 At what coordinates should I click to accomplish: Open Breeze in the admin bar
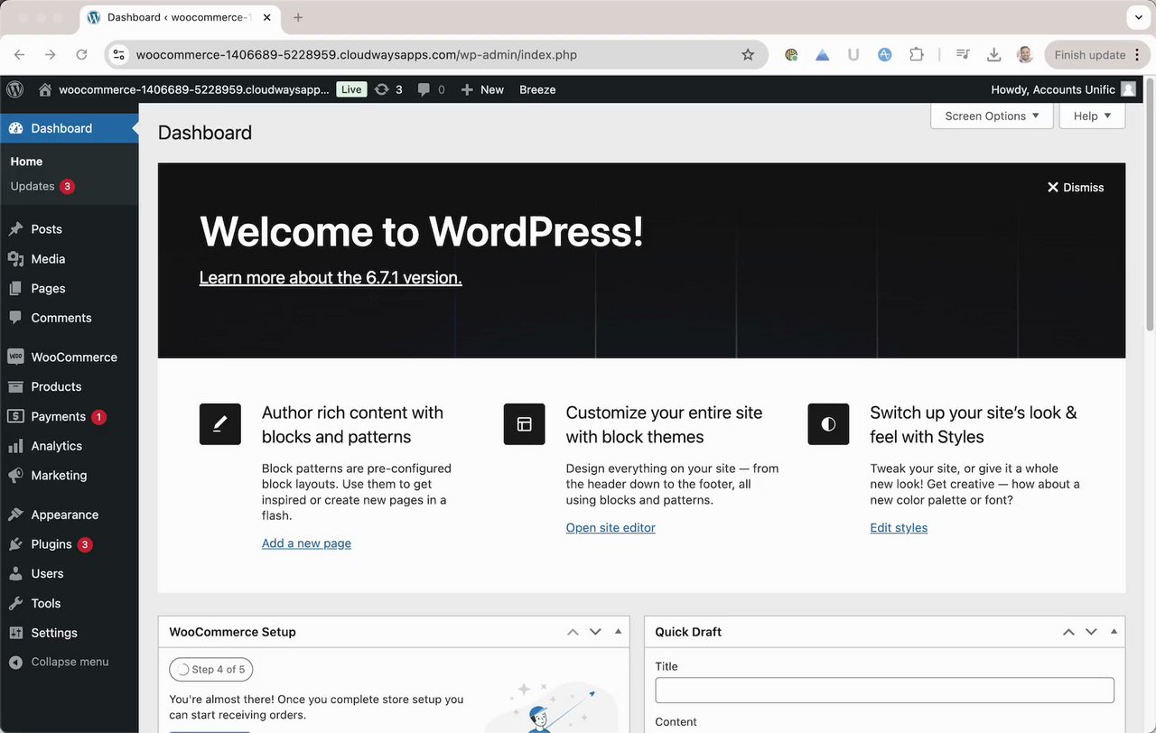pyautogui.click(x=537, y=89)
